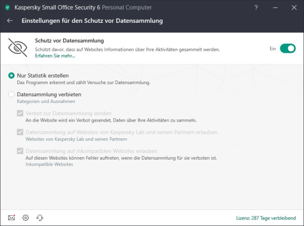Turn off the Schutz vor Datensammlung switch
This screenshot has height=226, width=304.
[288, 49]
